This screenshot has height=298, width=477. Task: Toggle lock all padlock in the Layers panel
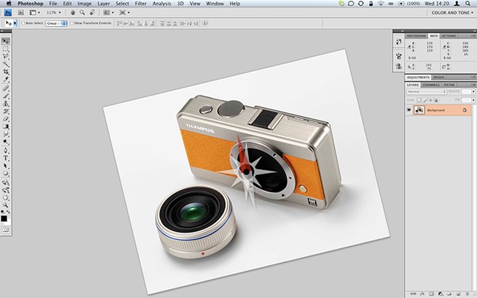click(436, 100)
